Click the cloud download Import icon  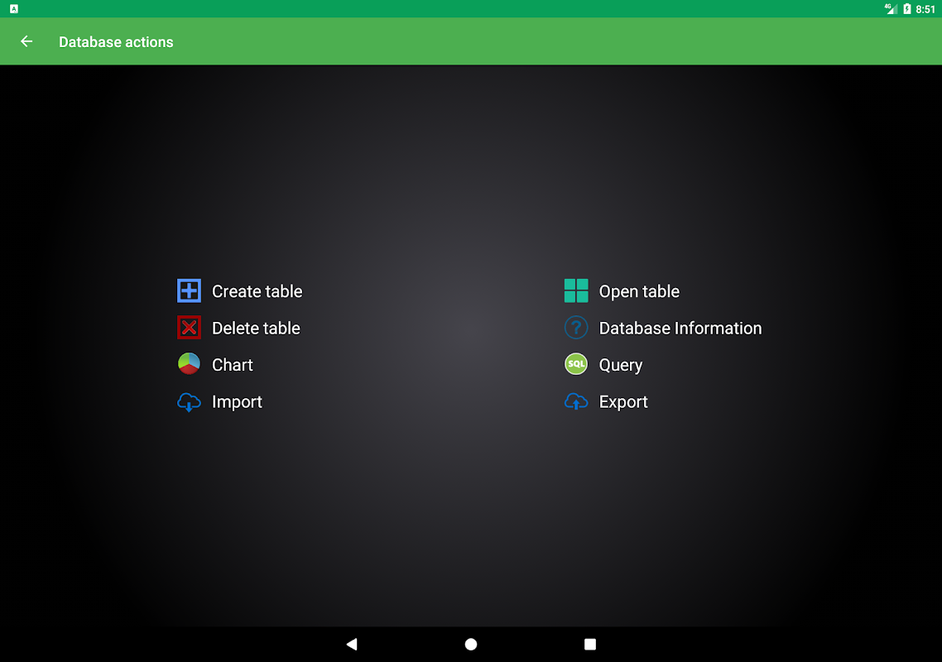pos(189,401)
